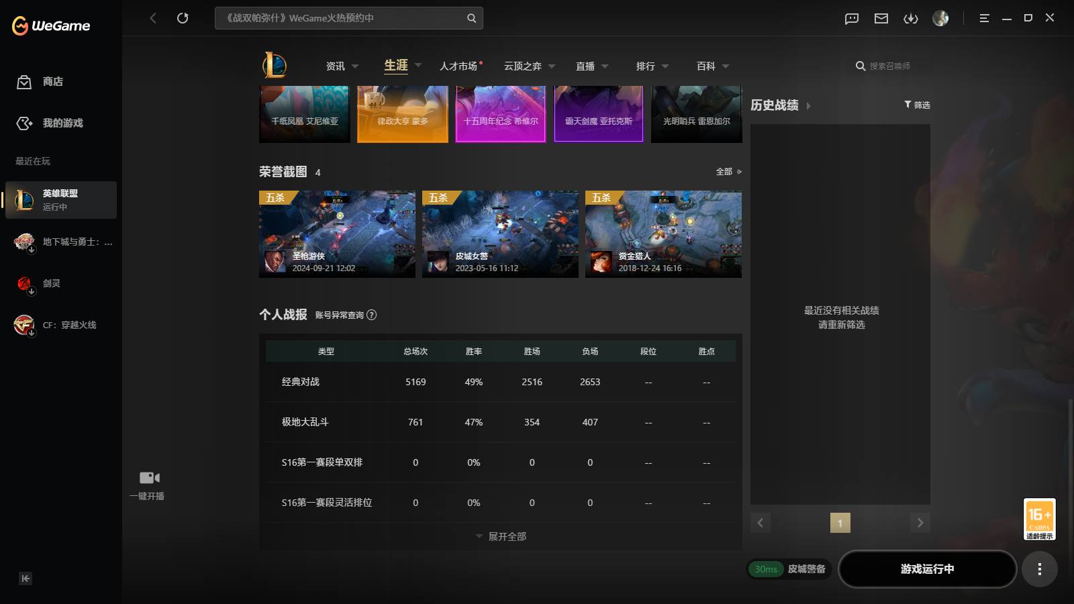The height and width of the screenshot is (604, 1074).
Task: Select the 十五周年纪念 希维尔 skin card
Action: (501, 114)
